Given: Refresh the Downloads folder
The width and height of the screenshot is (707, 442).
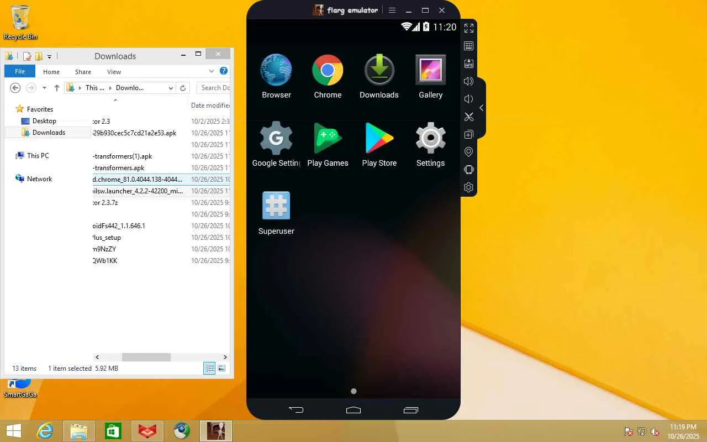Looking at the screenshot, I should pos(183,88).
